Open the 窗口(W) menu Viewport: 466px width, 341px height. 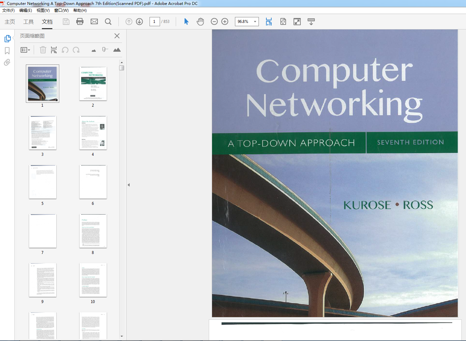[x=62, y=10]
